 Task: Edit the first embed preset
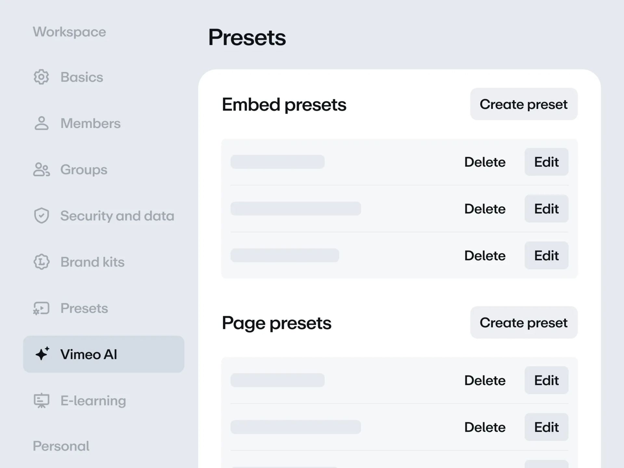tap(546, 162)
